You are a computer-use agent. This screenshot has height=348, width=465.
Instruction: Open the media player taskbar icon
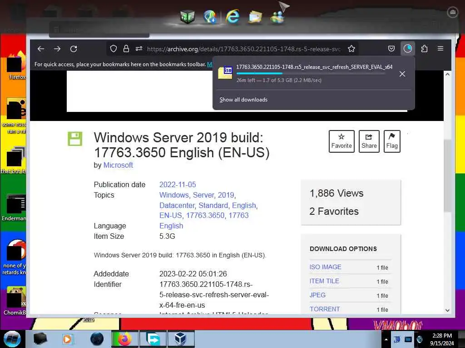point(68,339)
